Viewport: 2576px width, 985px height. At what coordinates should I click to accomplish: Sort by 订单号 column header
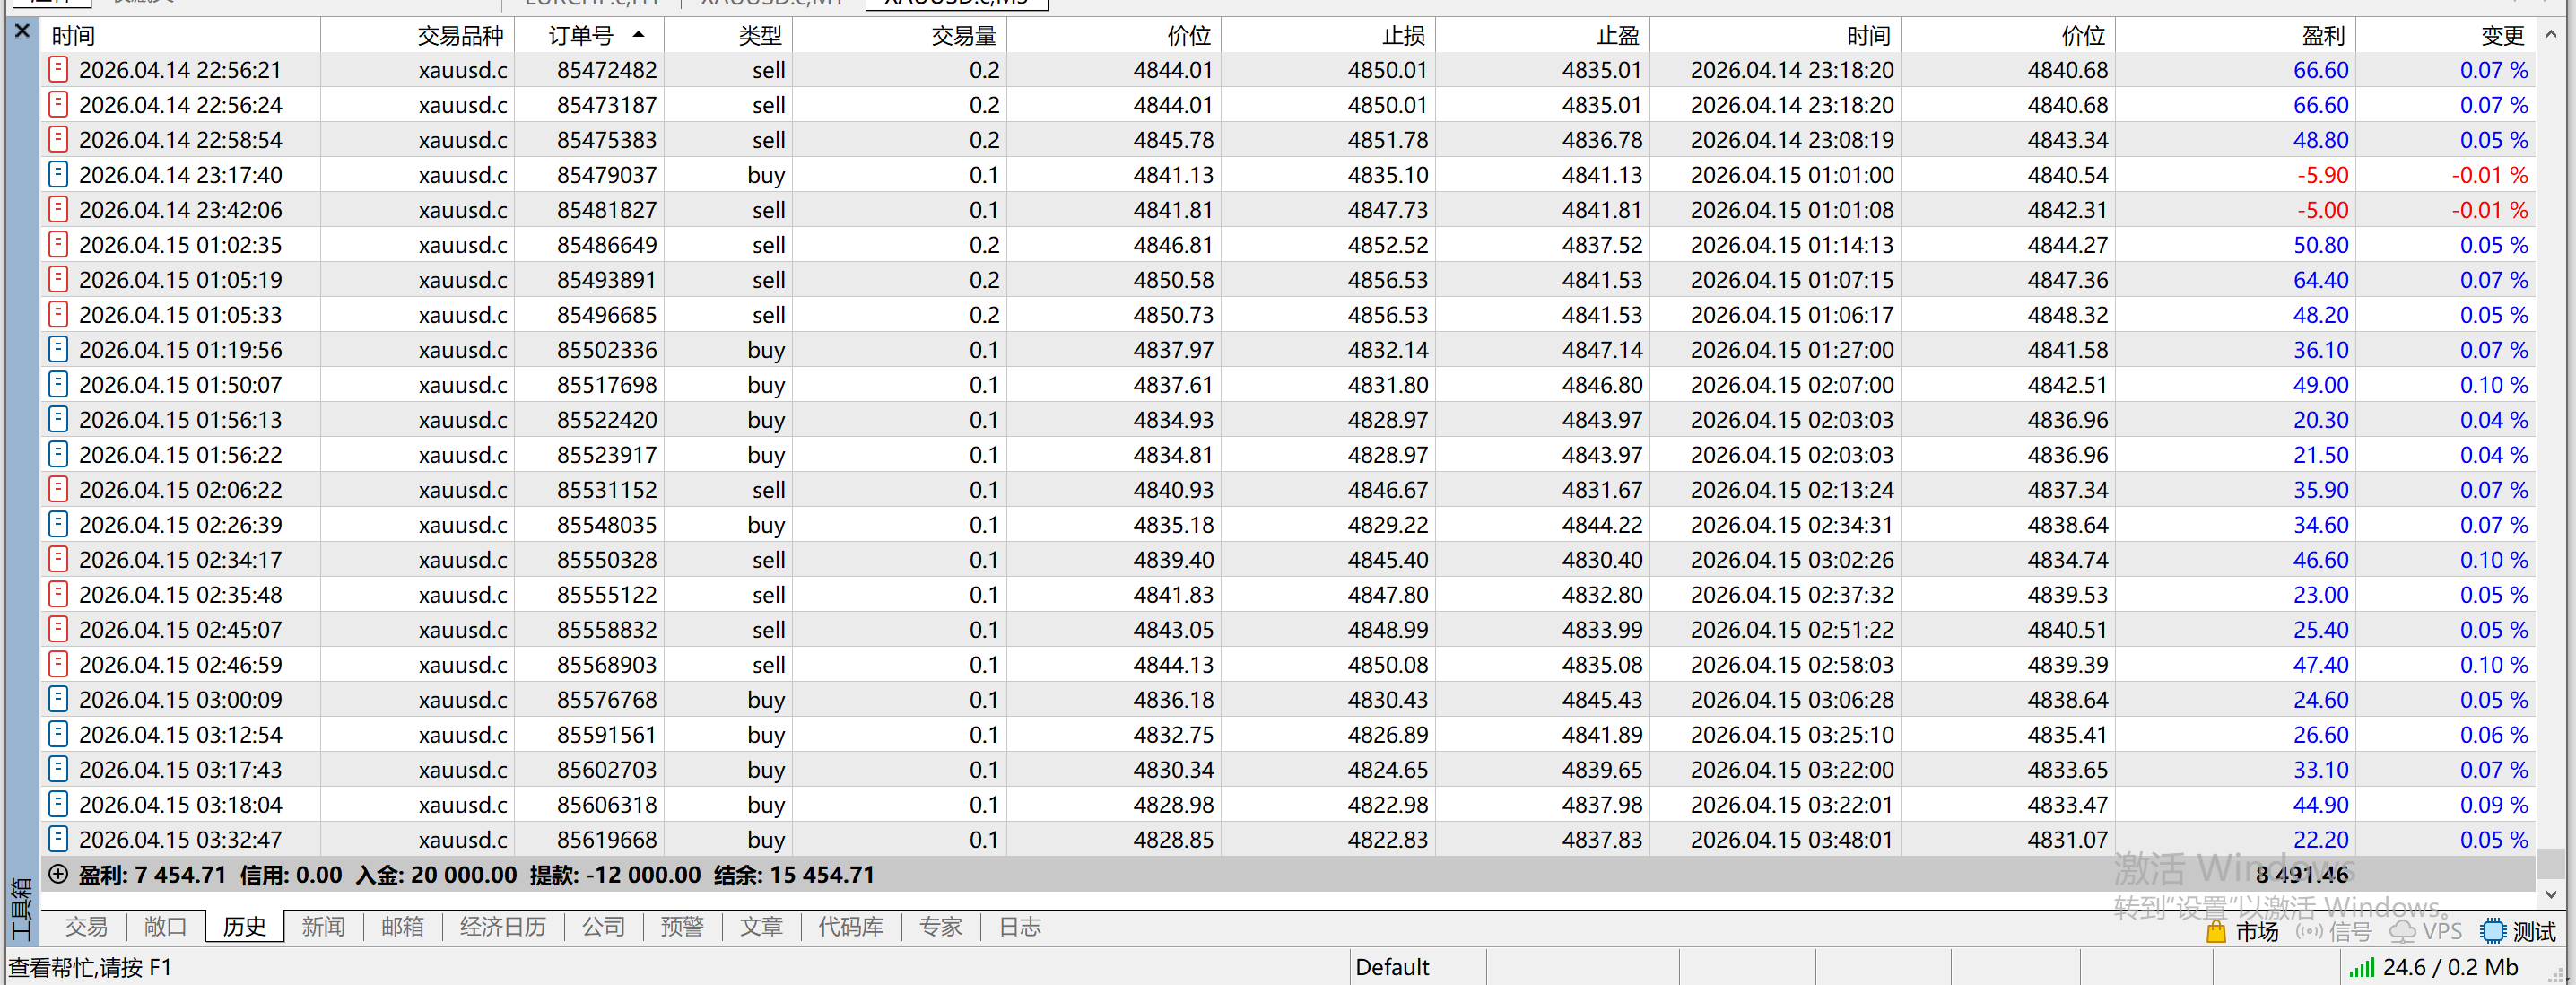590,36
